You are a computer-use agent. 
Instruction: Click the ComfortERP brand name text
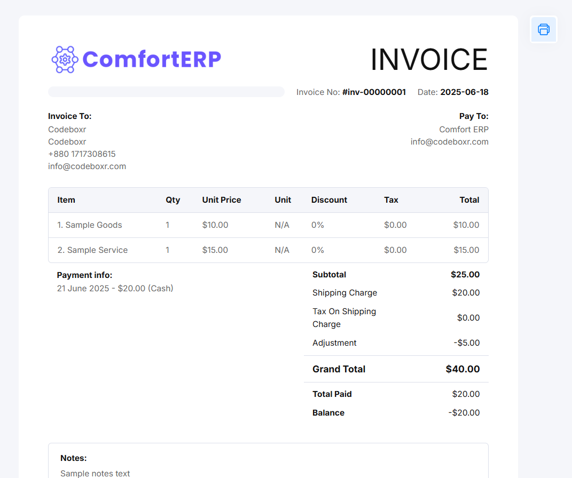point(152,59)
